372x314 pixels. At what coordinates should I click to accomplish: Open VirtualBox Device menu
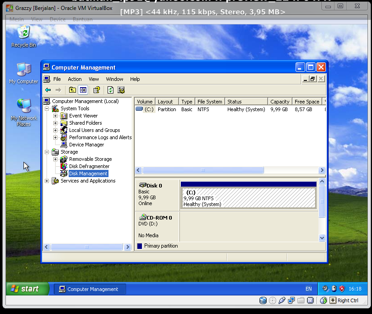(58, 19)
